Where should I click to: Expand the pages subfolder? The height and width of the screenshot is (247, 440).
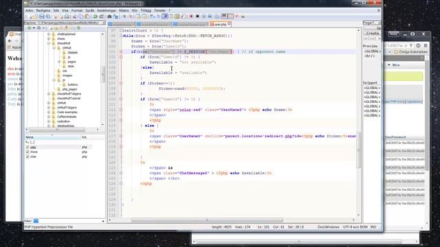pyautogui.click(x=59, y=62)
